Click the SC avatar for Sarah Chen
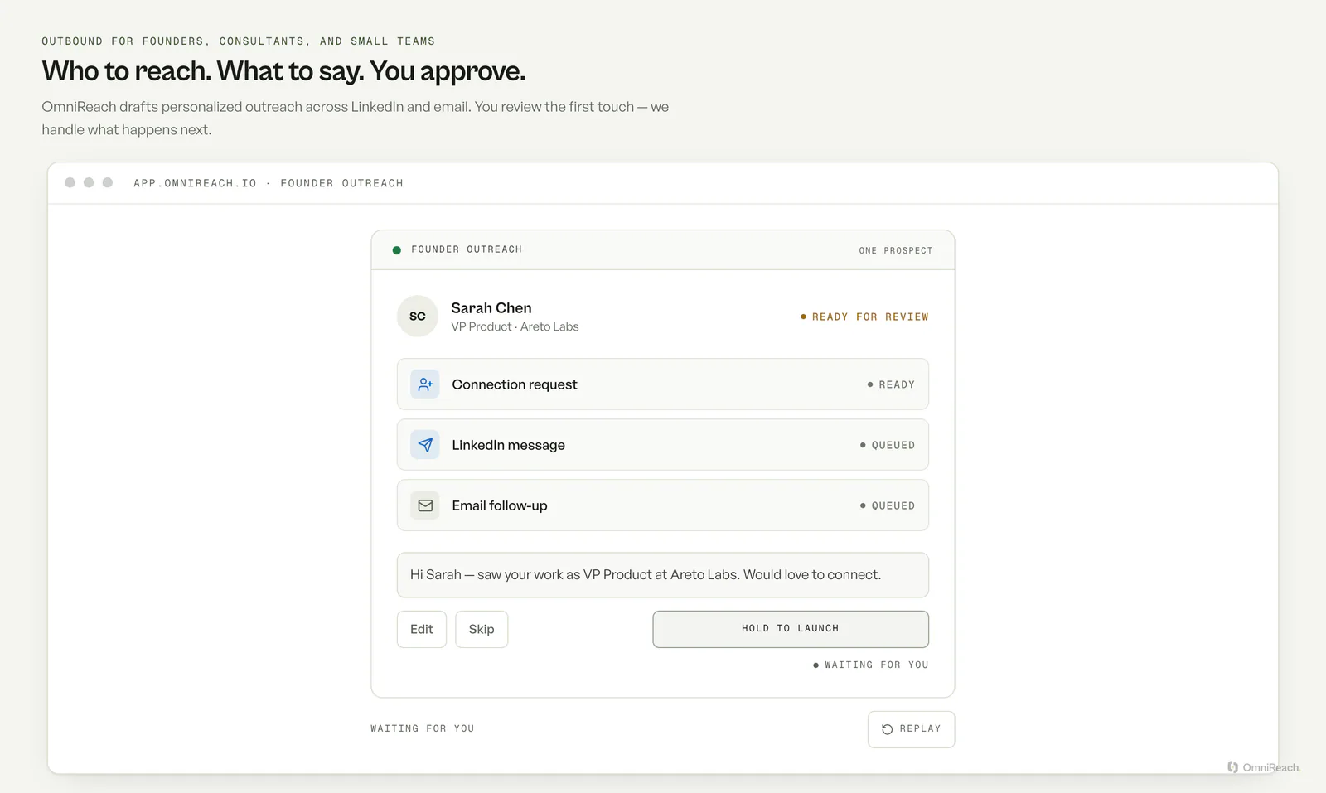This screenshot has height=793, width=1326. (x=418, y=316)
